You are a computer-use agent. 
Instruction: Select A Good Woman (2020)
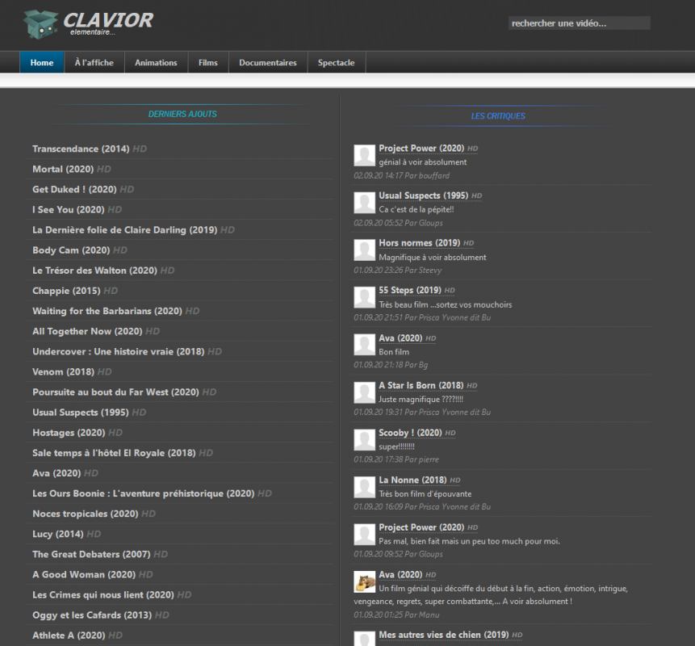coord(84,575)
